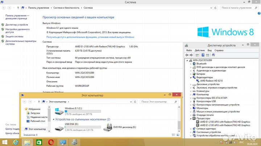Open Advanced system settings link

point(21,43)
